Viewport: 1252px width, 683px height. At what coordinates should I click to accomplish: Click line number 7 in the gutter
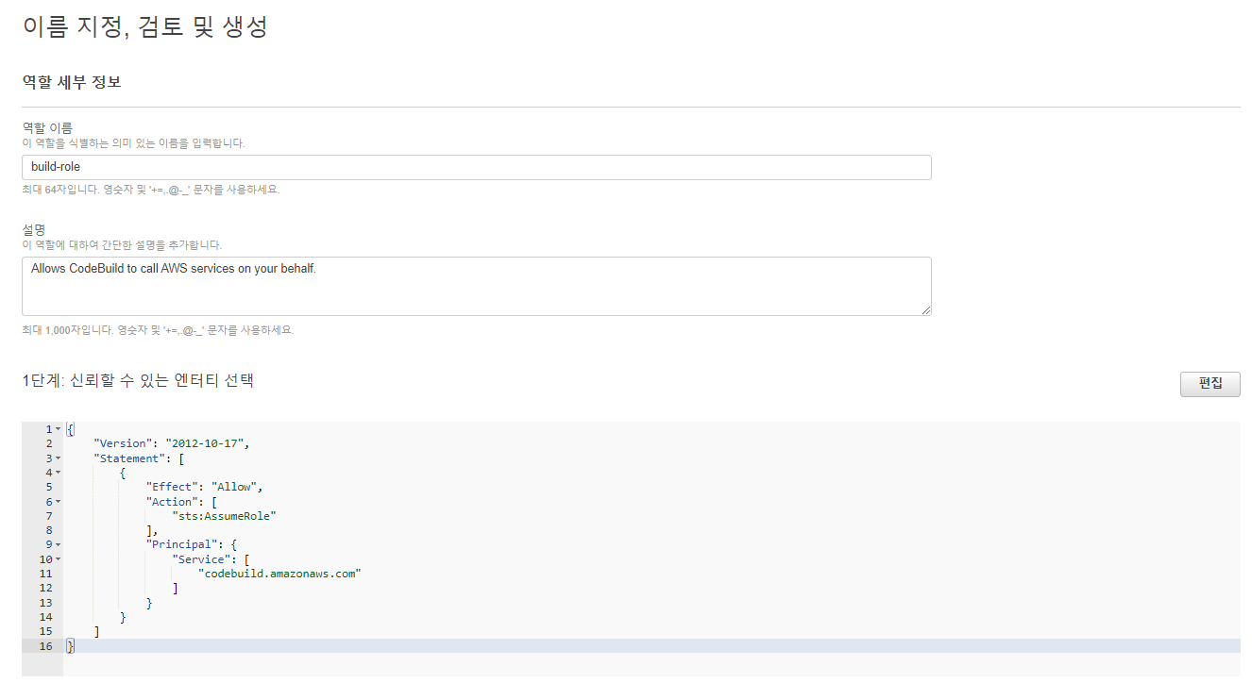coord(49,516)
